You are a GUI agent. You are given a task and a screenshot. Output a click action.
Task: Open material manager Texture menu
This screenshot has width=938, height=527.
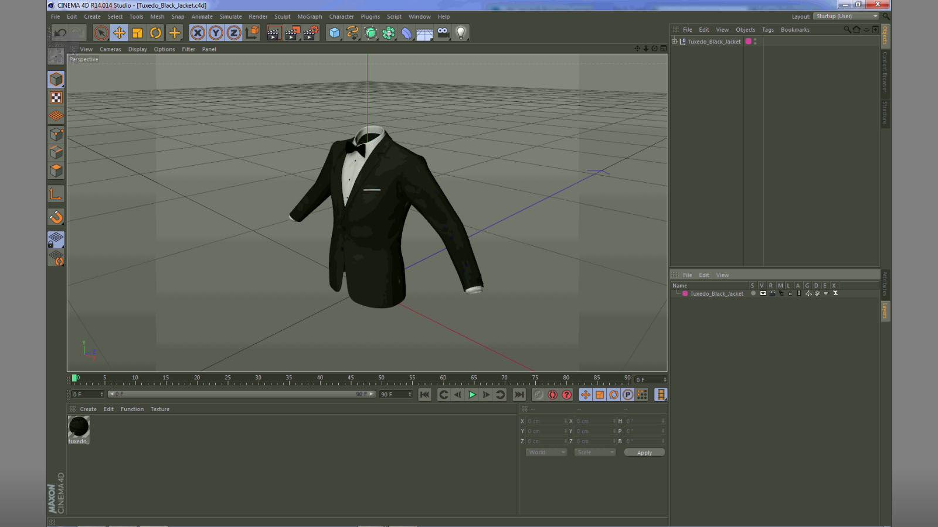[x=160, y=409]
